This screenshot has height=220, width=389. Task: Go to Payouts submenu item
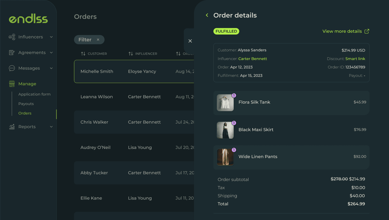[26, 104]
